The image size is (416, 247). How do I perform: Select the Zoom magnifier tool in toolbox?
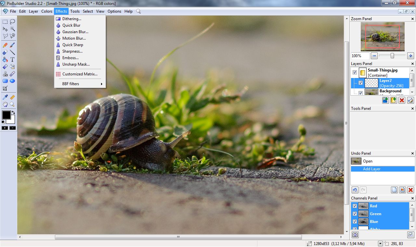[12, 104]
